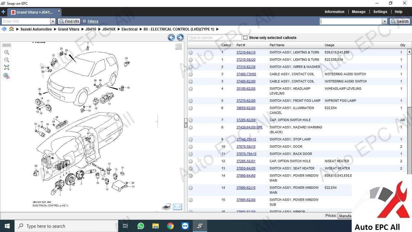Viewport: 412px width, 232px height.
Task: Click the Find VIN button
Action: pyautogui.click(x=69, y=21)
